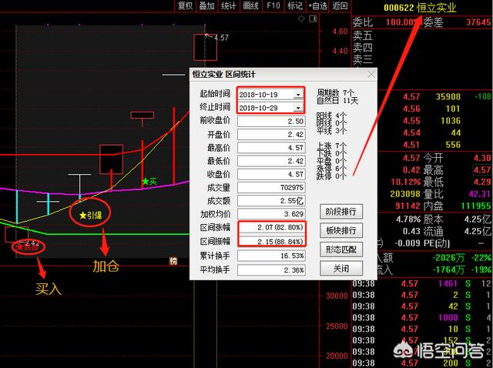Viewport: 493px width, 368px height.
Task: Click the bid row at 4.51 with 556
Action: (434, 145)
